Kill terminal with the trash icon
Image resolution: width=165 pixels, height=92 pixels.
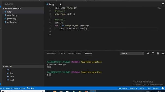[x=158, y=53]
